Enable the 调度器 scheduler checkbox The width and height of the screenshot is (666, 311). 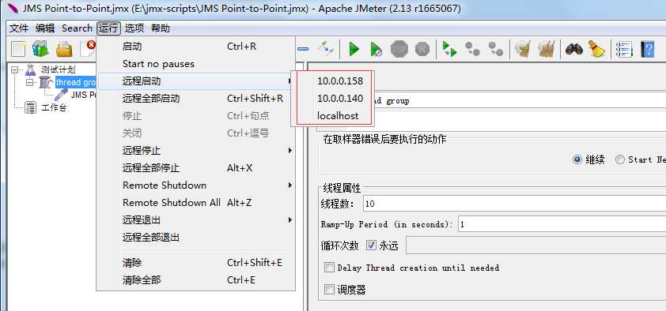(x=329, y=290)
